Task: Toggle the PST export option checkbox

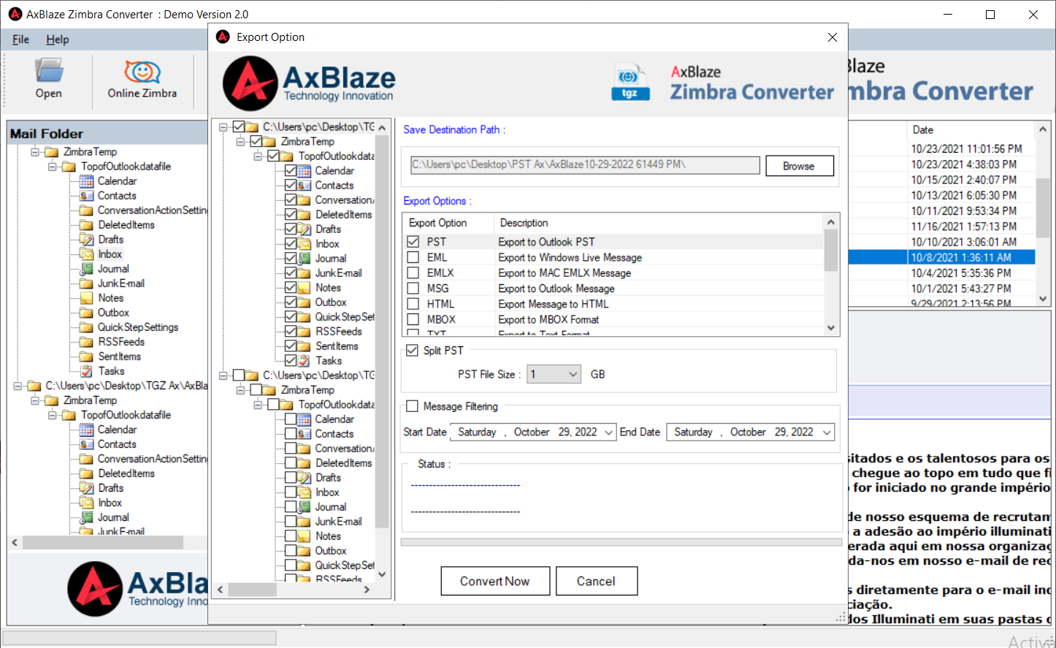Action: tap(413, 242)
